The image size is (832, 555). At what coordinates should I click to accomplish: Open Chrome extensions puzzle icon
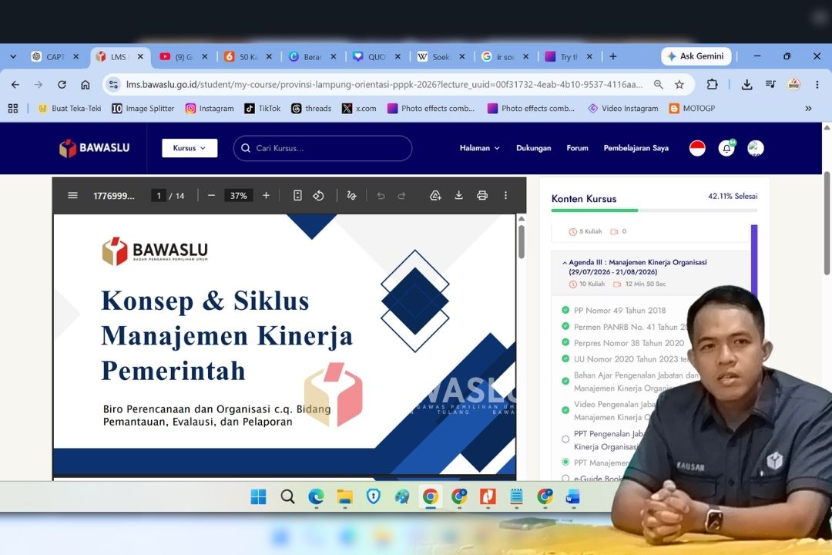click(712, 85)
